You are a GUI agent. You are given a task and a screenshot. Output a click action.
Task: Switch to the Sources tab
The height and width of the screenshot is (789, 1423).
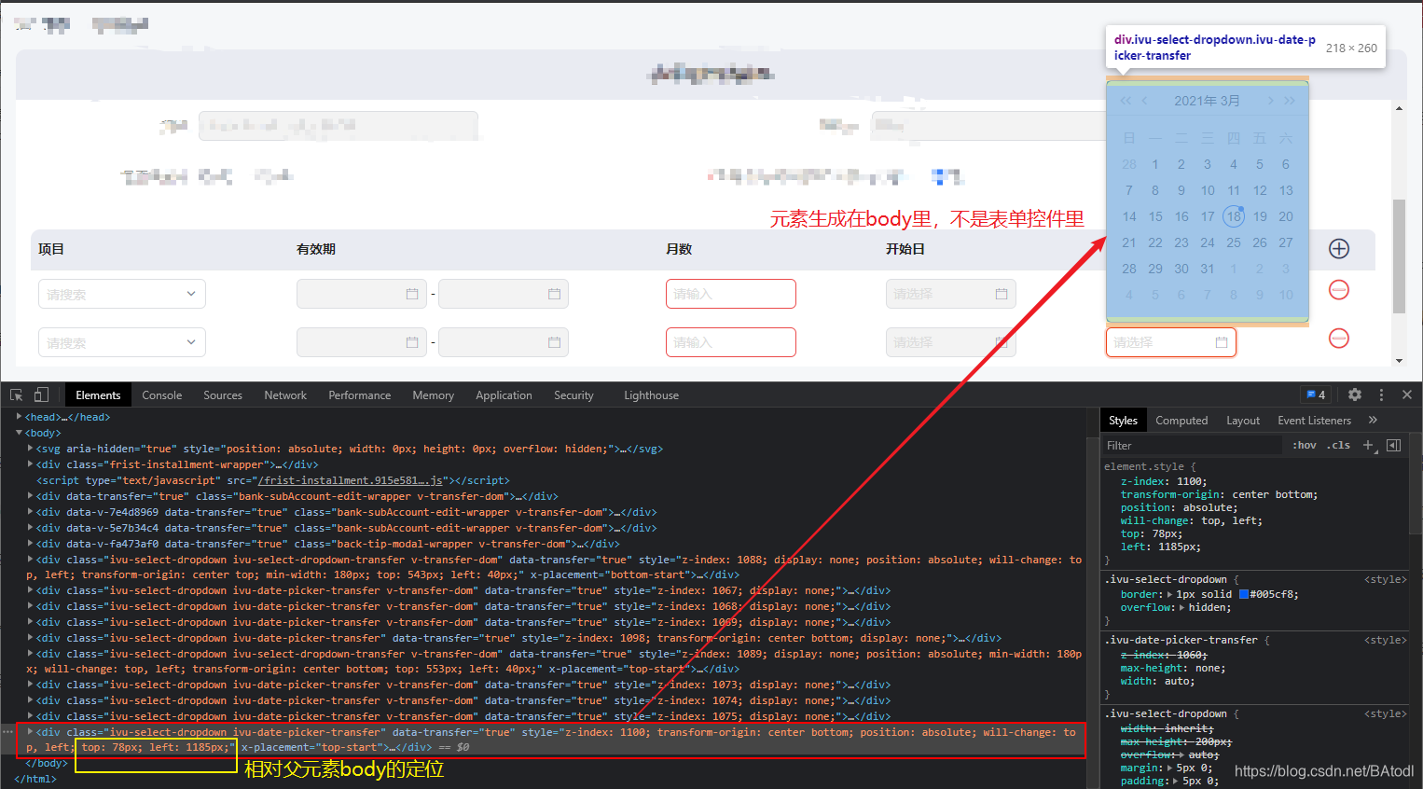[x=223, y=395]
